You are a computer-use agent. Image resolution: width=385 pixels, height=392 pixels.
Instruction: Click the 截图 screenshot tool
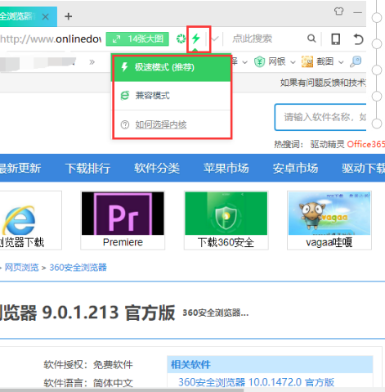tap(318, 61)
